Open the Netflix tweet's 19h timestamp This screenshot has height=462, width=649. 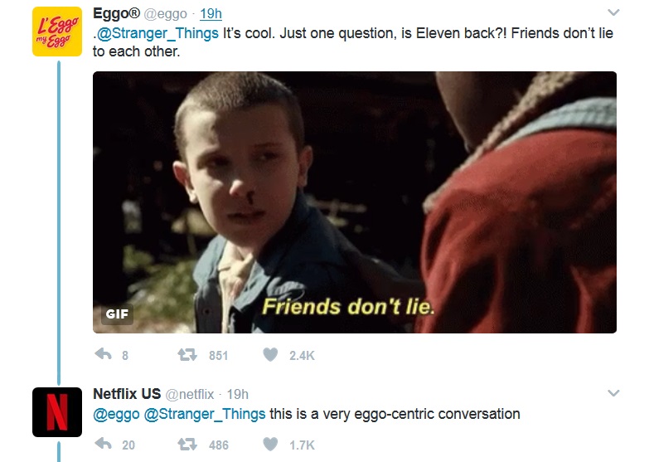pyautogui.click(x=238, y=394)
